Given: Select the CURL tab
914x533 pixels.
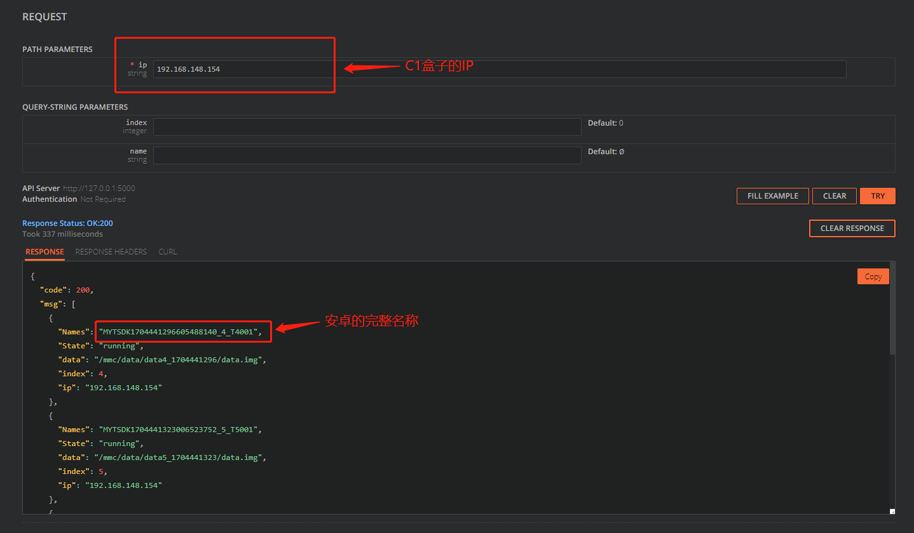Looking at the screenshot, I should [x=167, y=252].
